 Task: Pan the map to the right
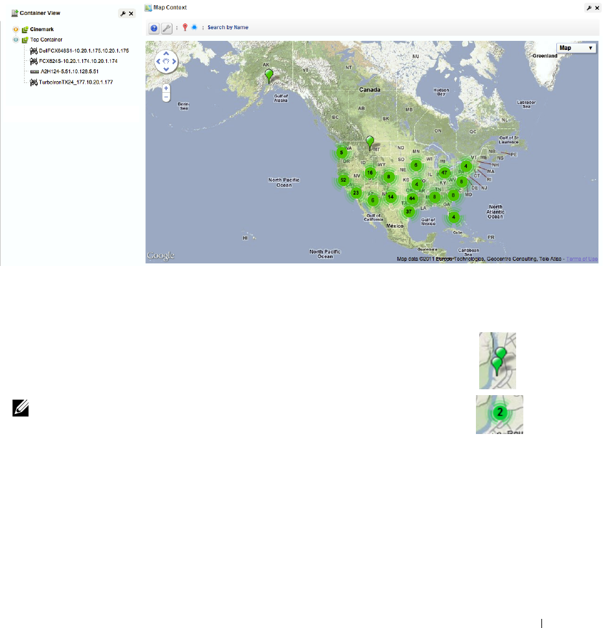pos(174,61)
